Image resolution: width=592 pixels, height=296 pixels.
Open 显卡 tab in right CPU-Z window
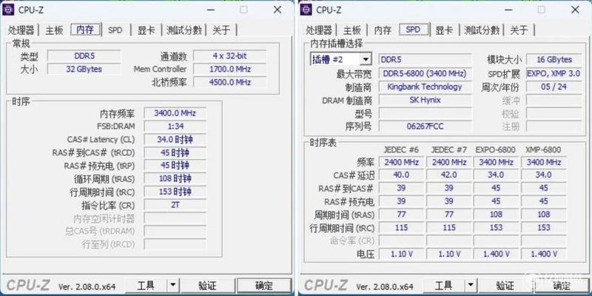[x=444, y=30]
